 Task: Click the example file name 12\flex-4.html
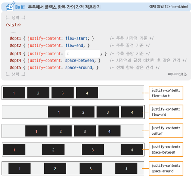(176, 7)
